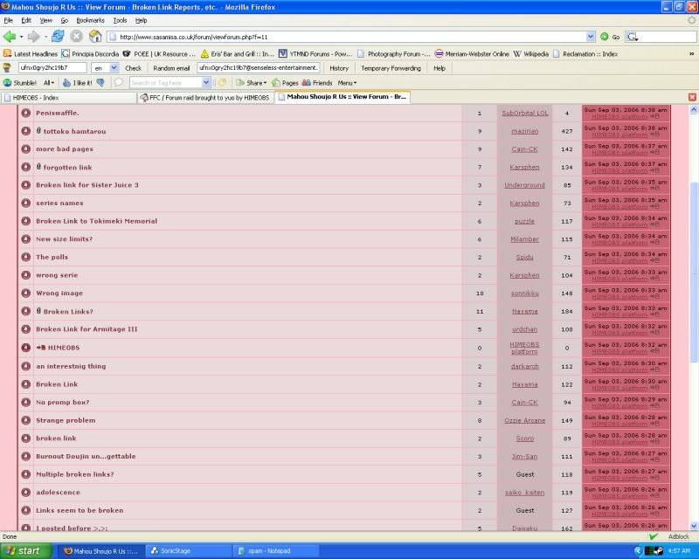
Task: Click latest post icon in Wrong image row
Action: coord(654,297)
